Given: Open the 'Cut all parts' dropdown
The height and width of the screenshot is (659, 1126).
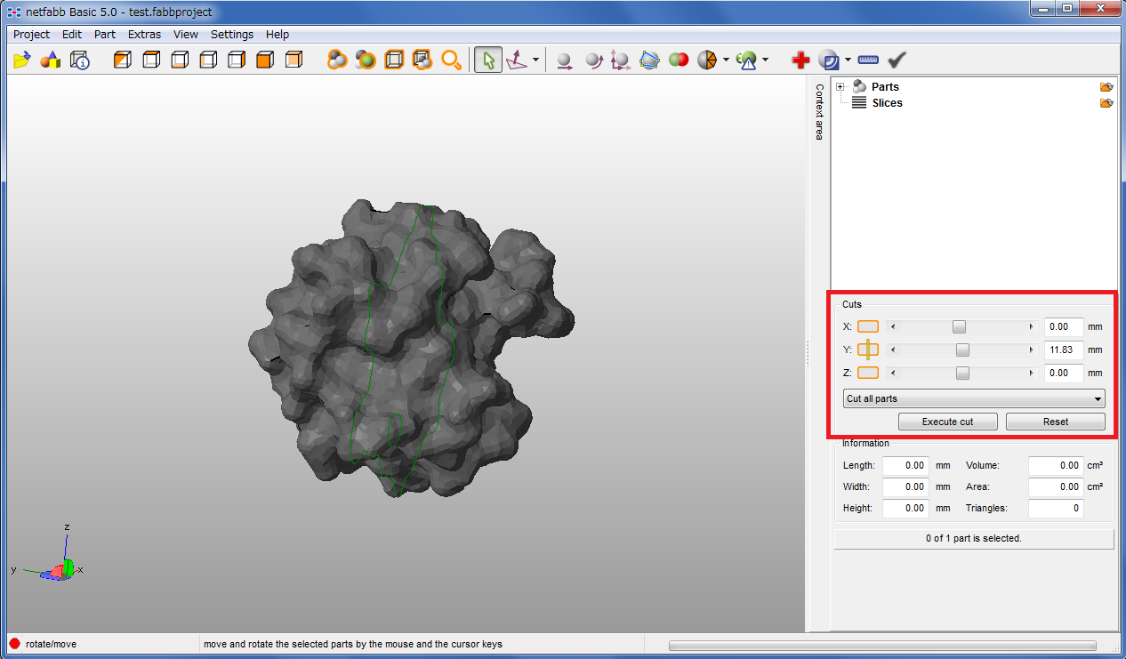Looking at the screenshot, I should [x=973, y=398].
